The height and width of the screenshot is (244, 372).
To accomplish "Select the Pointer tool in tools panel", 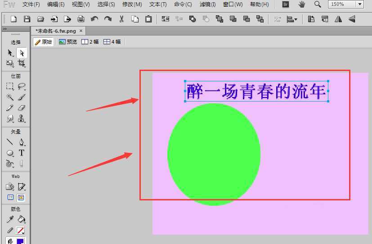I will coord(10,53).
